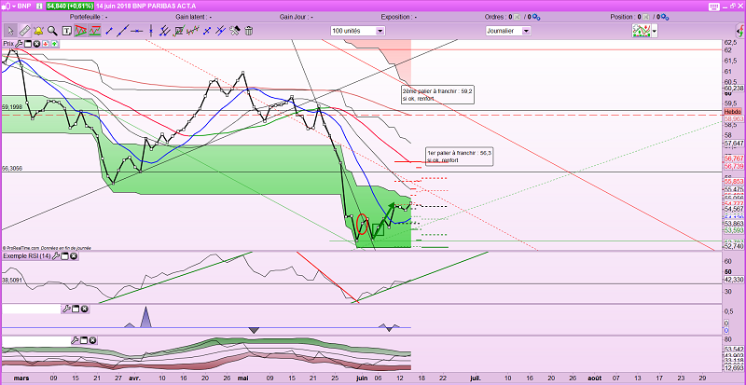746x385 pixels.
Task: Maximize the purple-spike histogram panel
Action: coord(76,309)
